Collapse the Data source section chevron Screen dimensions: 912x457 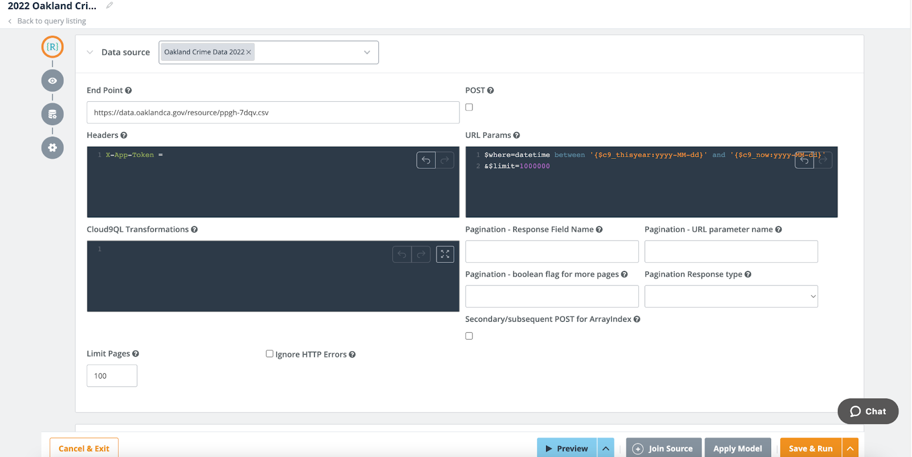[90, 52]
